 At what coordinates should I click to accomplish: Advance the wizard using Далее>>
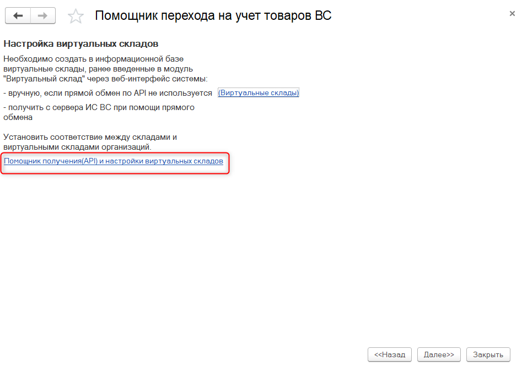click(x=439, y=354)
